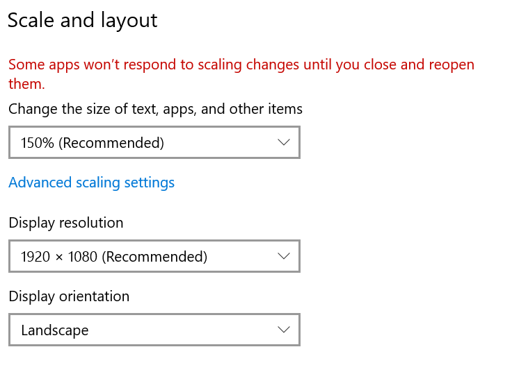Click the word "them." in the warning
519x372 pixels.
pos(26,84)
